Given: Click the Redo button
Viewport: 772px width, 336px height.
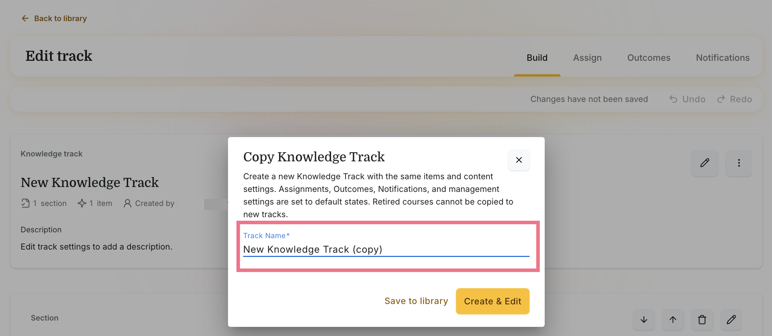Looking at the screenshot, I should [x=734, y=99].
